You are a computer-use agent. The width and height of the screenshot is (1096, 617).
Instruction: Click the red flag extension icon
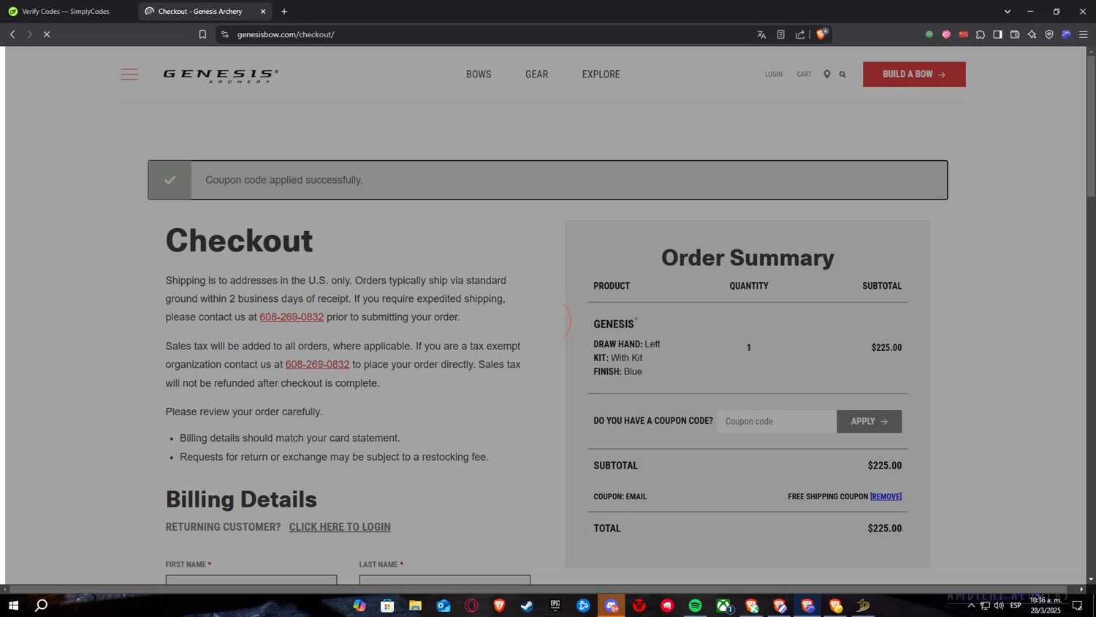click(x=964, y=34)
